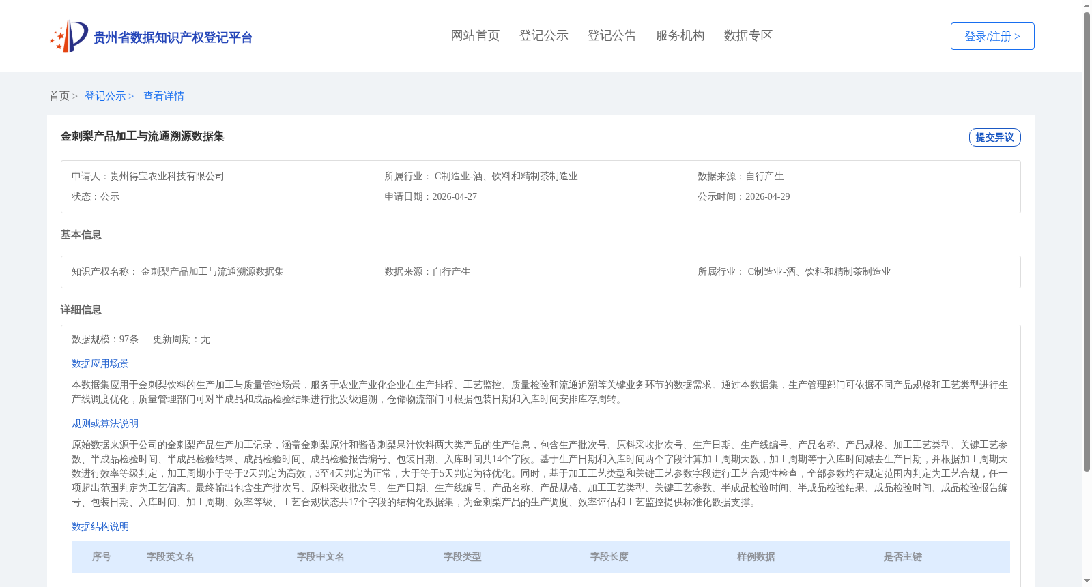Click applicant text 贵州得宝农业科技有限公司
The image size is (1092, 587).
pyautogui.click(x=167, y=176)
